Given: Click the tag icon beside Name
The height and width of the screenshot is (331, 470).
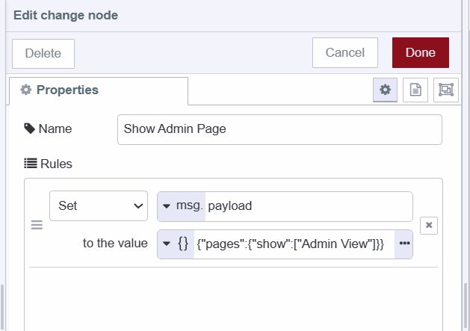Looking at the screenshot, I should 30,129.
